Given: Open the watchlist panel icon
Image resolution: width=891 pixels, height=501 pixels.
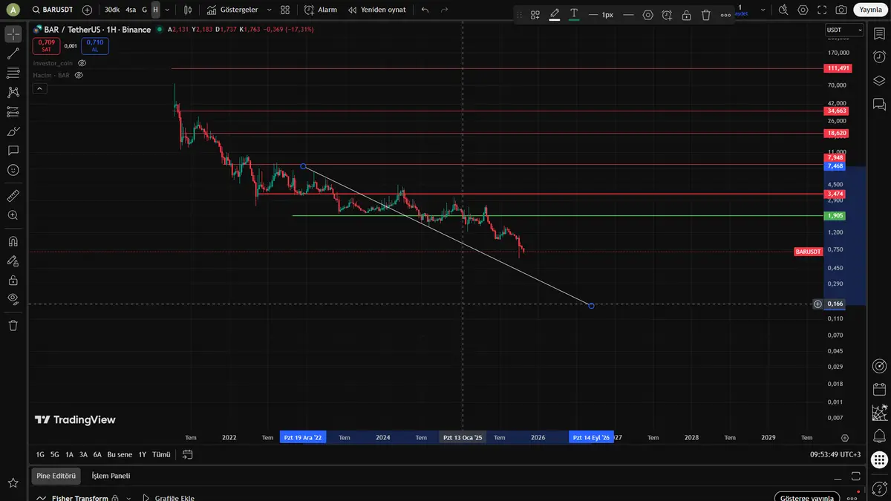Looking at the screenshot, I should point(879,34).
